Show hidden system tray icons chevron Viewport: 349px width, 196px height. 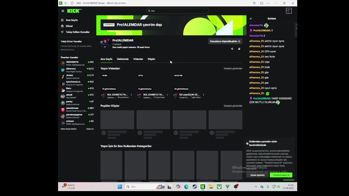[255, 187]
